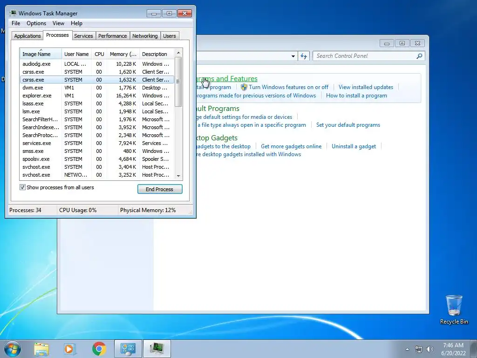Switch to the Applications tab
The width and height of the screenshot is (477, 358).
click(27, 36)
